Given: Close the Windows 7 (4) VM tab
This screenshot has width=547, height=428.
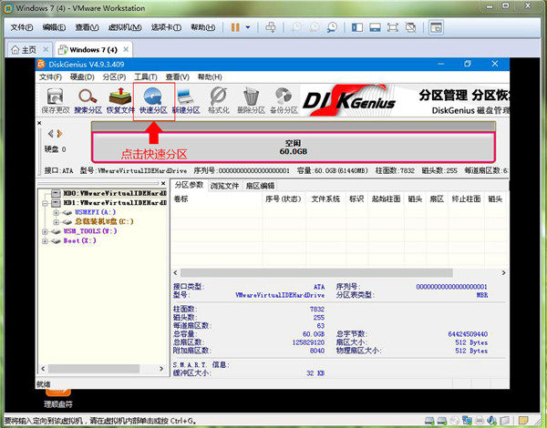Looking at the screenshot, I should (126, 49).
